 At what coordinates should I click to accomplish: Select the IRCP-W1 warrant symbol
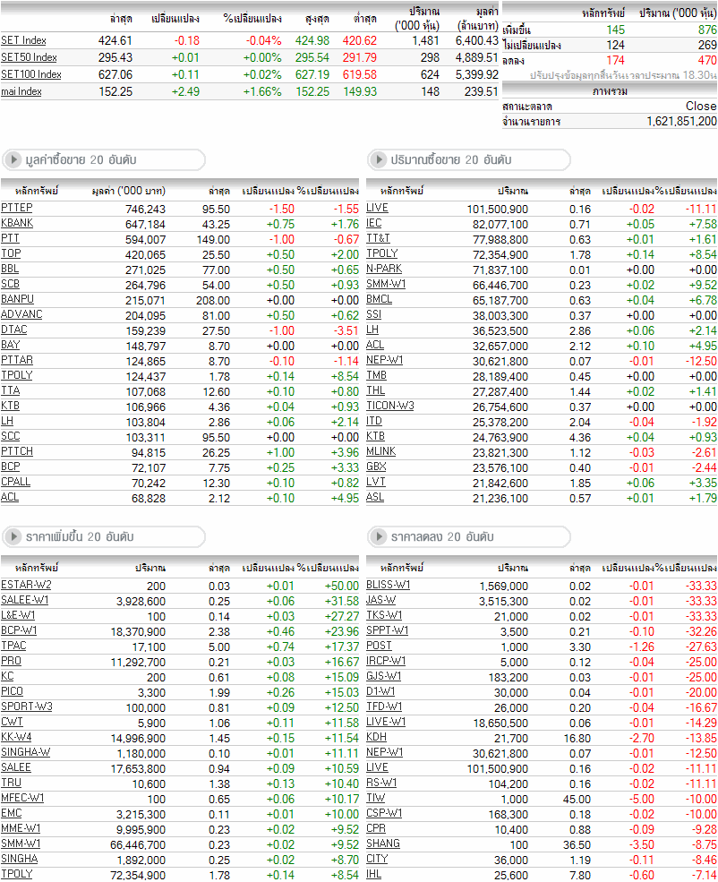(x=386, y=661)
